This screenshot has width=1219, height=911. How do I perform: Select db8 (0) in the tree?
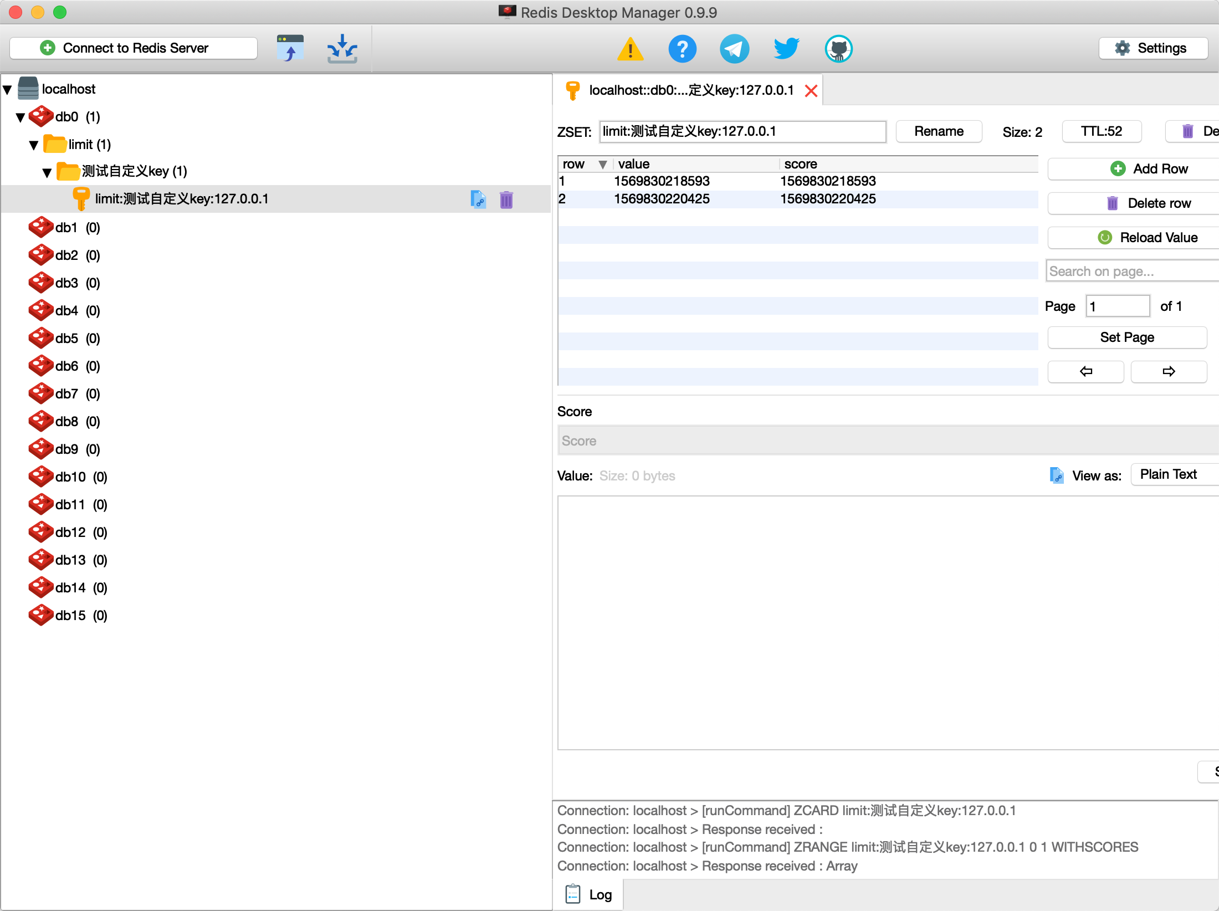(x=78, y=421)
